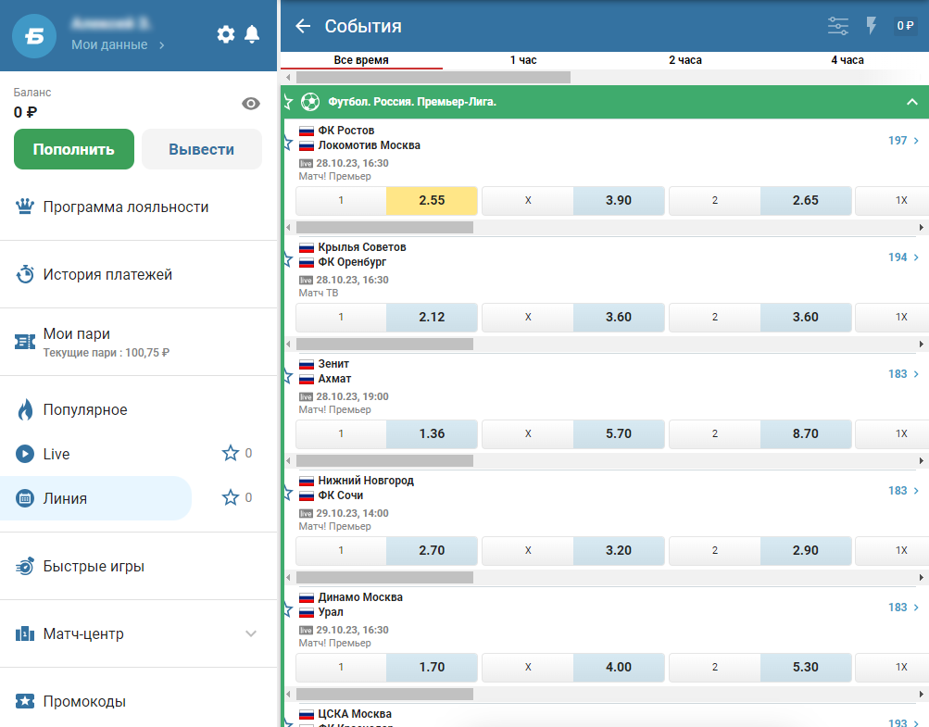
Task: Click odds scrollbar thumb under Зенит match
Action: click(x=384, y=460)
